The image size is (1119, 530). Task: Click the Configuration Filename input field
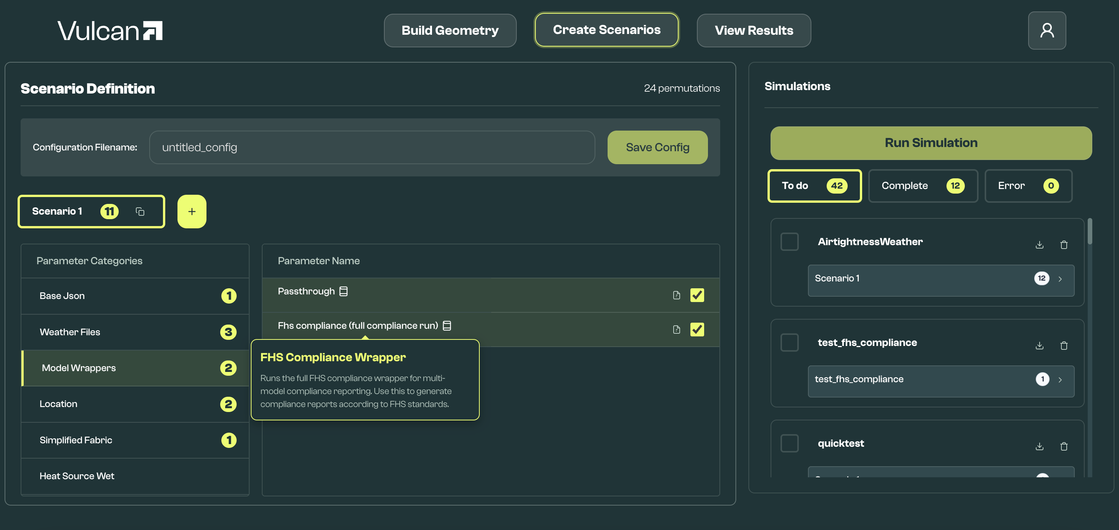click(372, 147)
